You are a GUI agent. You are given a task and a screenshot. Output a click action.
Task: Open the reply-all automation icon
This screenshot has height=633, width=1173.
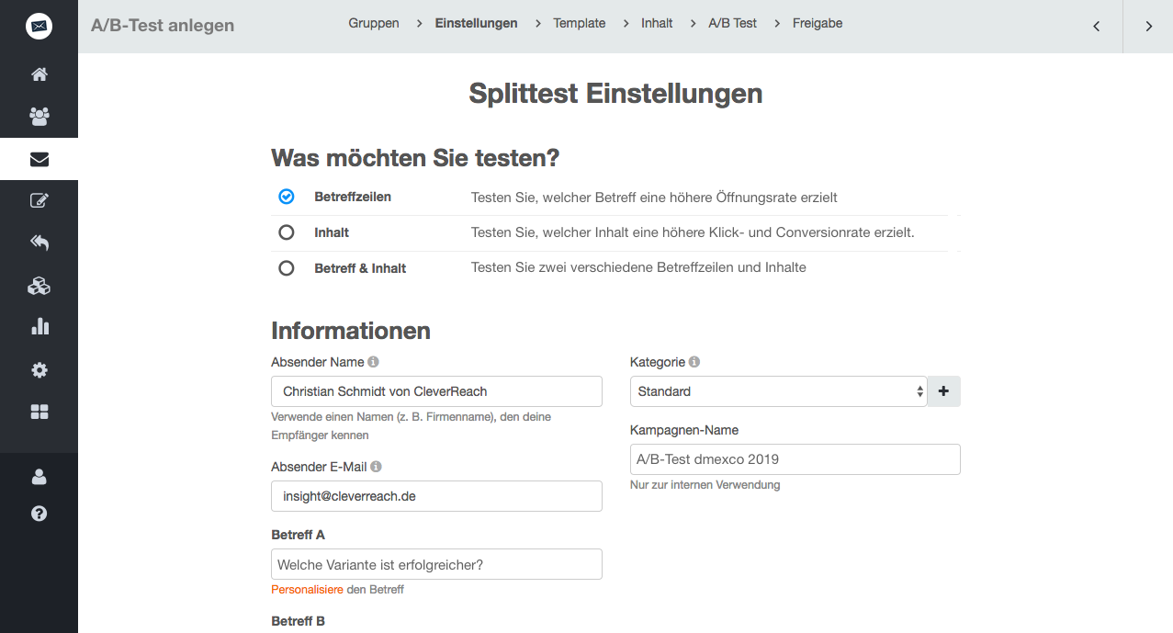(39, 243)
